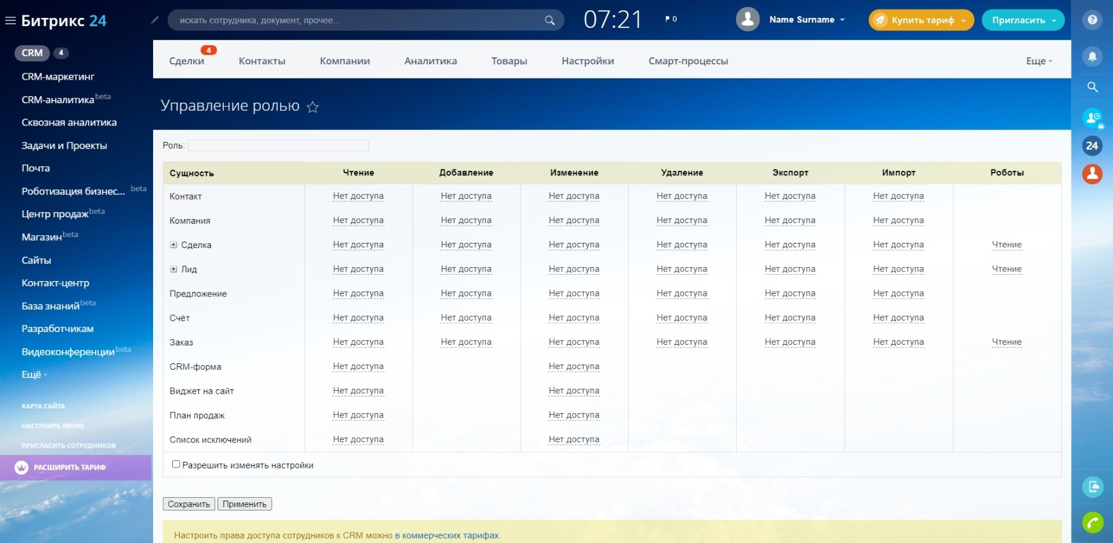Open CRM-маркетинг in the sidebar
The image size is (1113, 543).
click(58, 76)
